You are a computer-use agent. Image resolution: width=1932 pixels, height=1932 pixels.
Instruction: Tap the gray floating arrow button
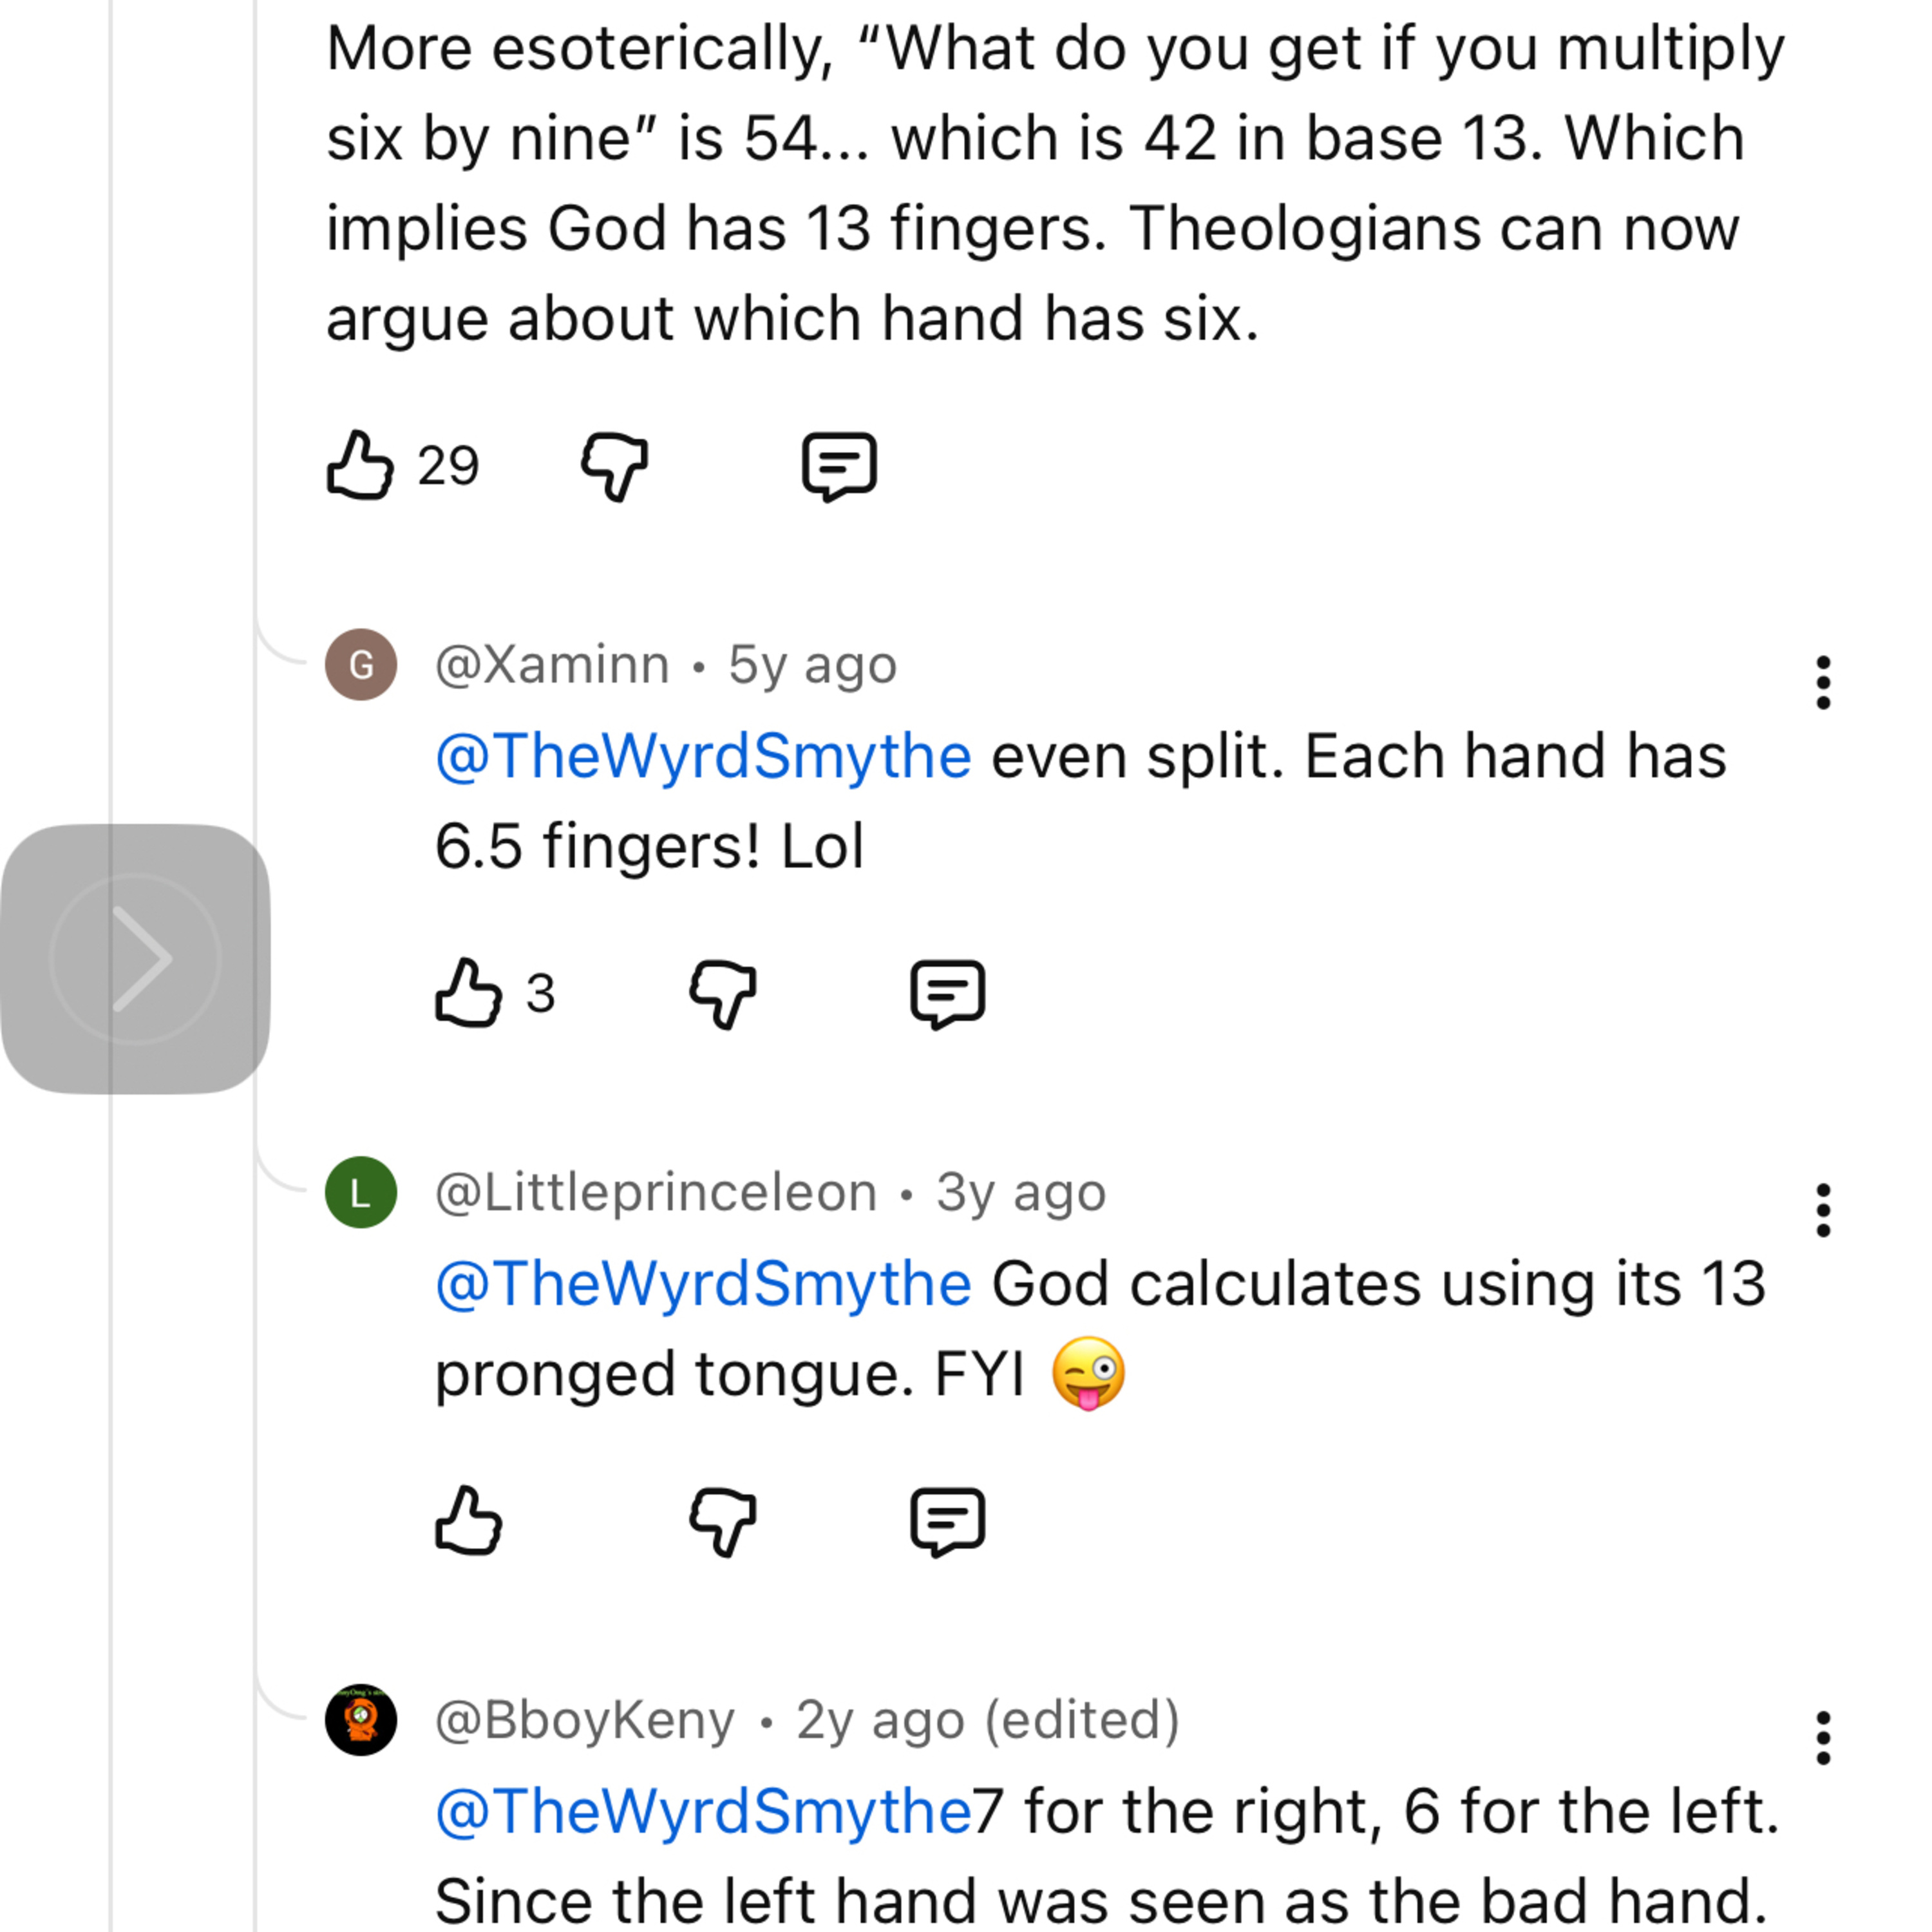pos(136,958)
